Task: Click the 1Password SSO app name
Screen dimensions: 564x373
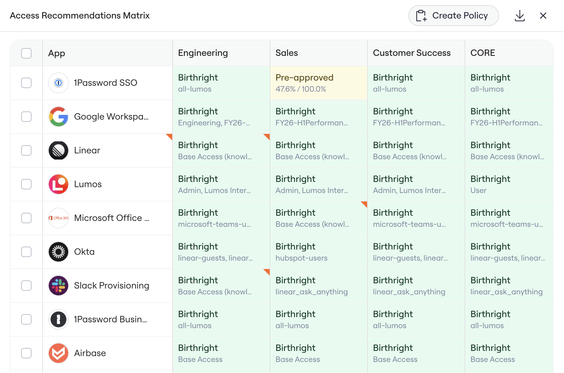Action: (x=106, y=83)
